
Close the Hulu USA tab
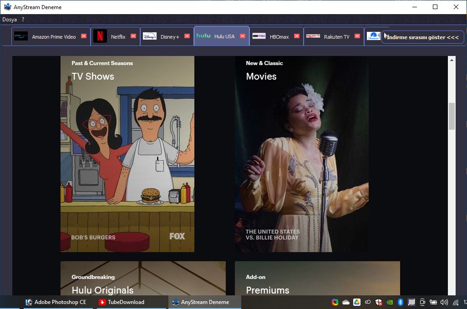pyautogui.click(x=243, y=36)
